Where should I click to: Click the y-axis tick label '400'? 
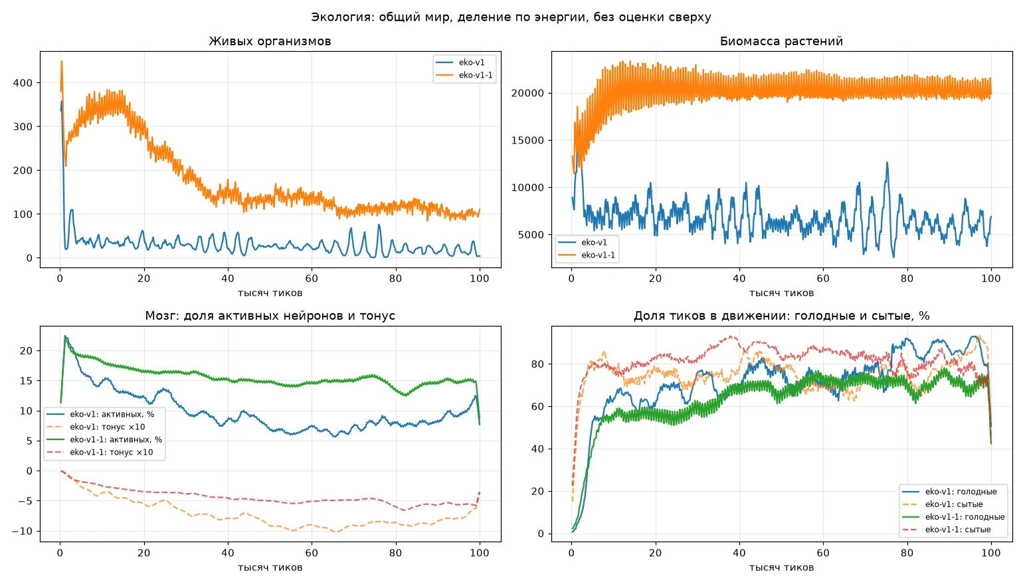[x=23, y=83]
